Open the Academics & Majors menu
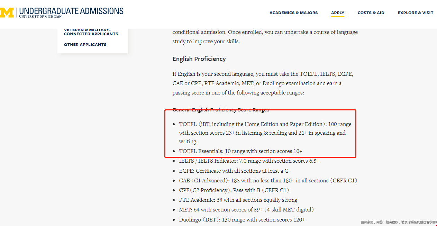The width and height of the screenshot is (437, 226). (293, 13)
